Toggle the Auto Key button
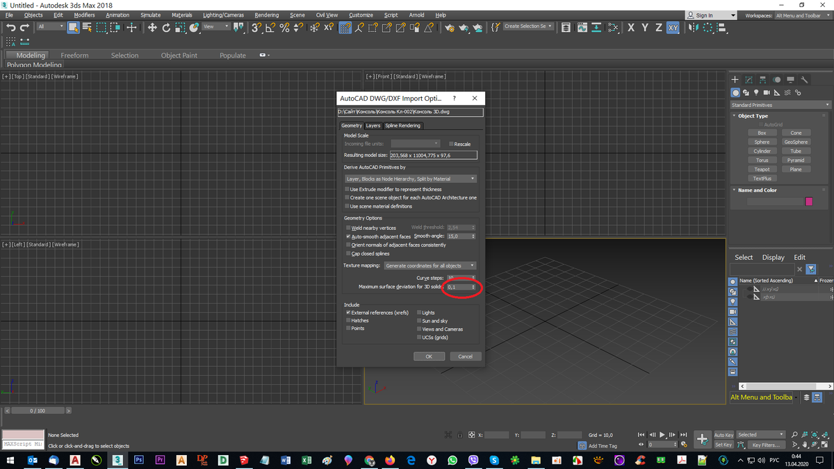 [x=723, y=435]
